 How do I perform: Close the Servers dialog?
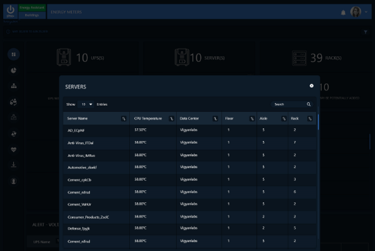pyautogui.click(x=312, y=85)
